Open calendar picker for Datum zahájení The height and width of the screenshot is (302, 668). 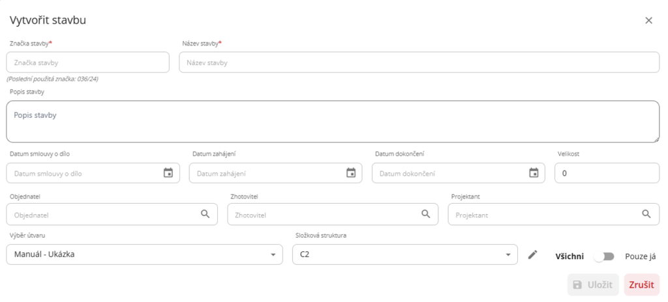[x=350, y=173]
